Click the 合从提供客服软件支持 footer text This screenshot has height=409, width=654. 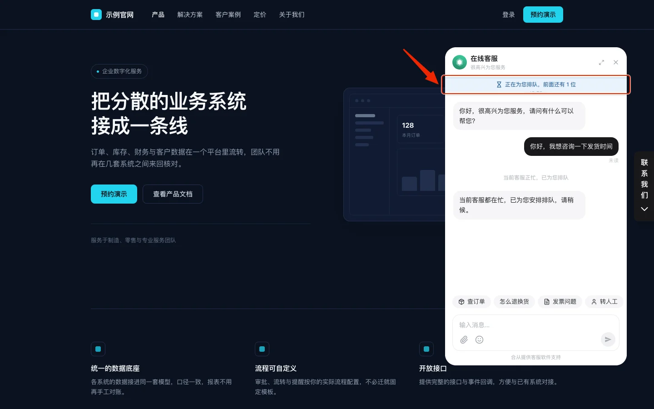point(536,357)
